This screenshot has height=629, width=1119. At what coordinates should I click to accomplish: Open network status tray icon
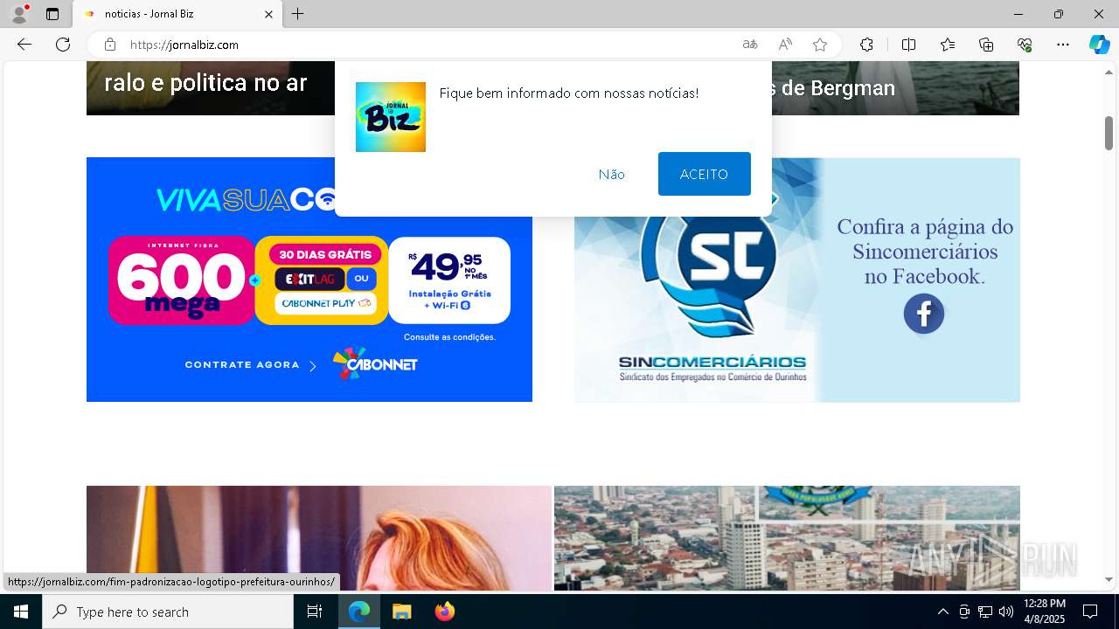point(985,612)
